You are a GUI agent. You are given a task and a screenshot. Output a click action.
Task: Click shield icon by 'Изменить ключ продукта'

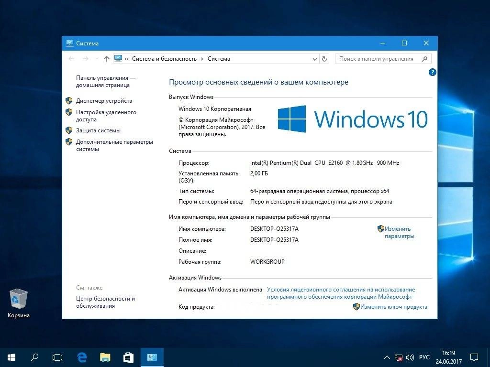(x=356, y=306)
